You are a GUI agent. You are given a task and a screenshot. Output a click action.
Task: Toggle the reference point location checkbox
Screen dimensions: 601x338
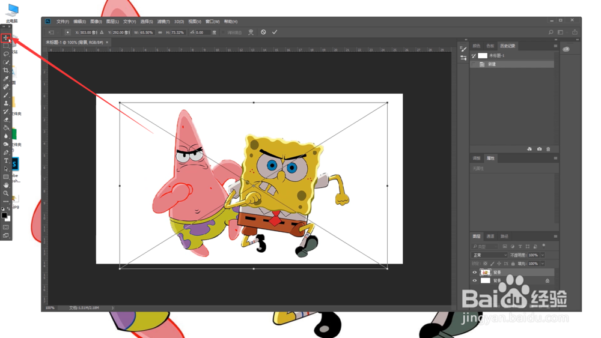coord(67,32)
